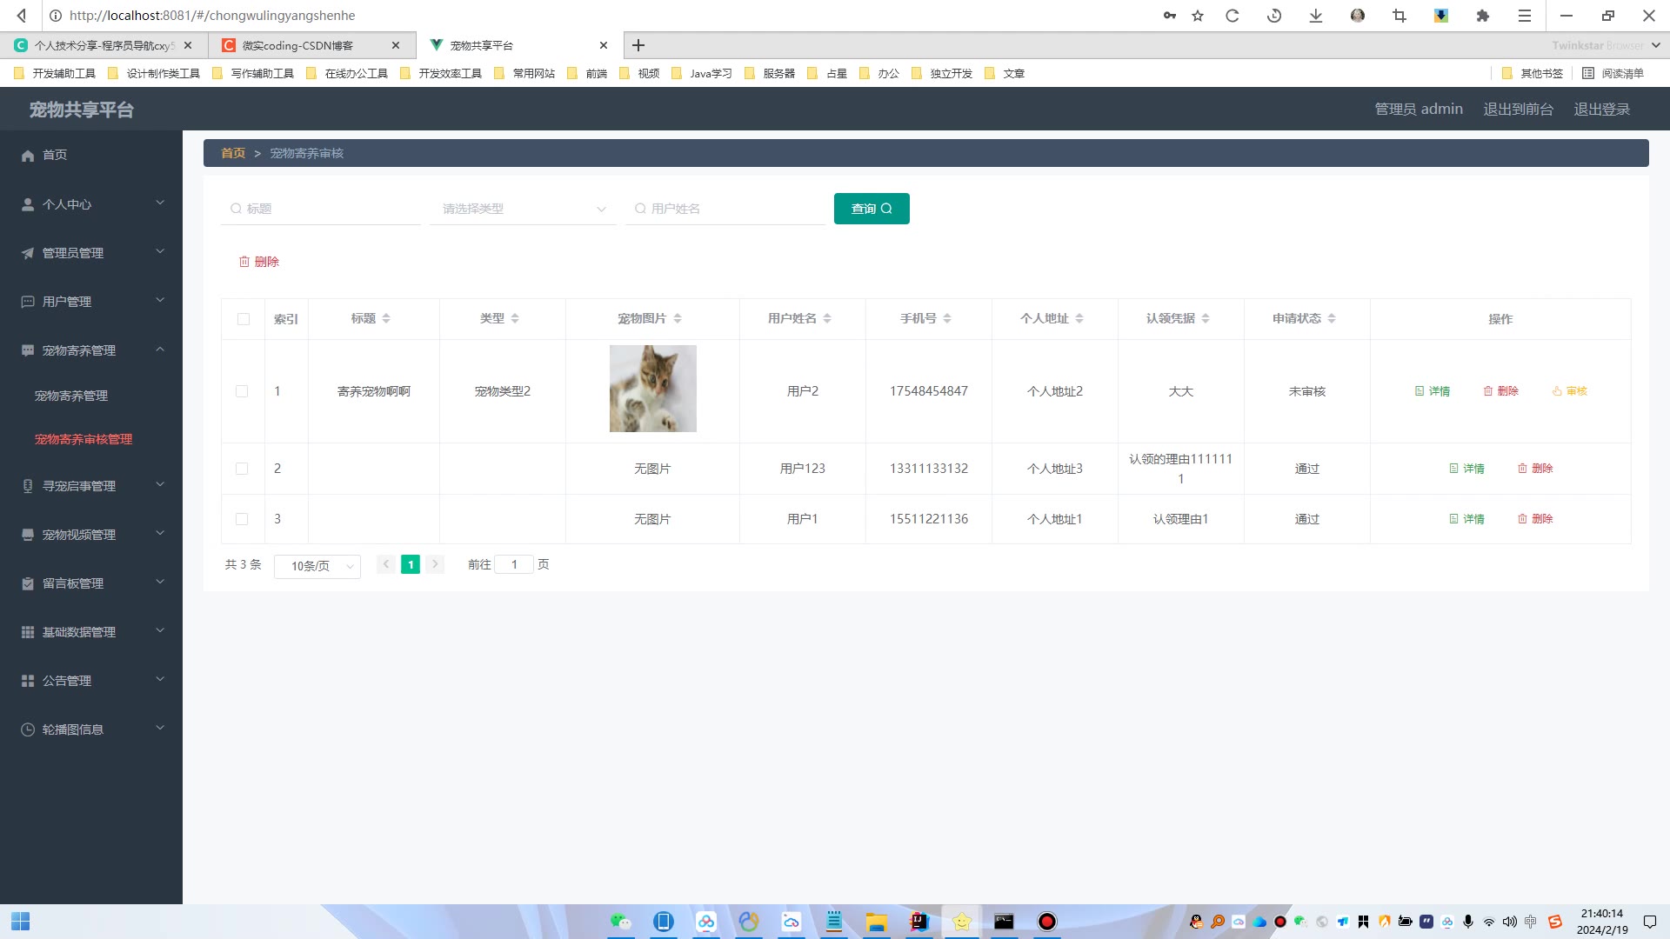
Task: Open the browser downloads icon
Action: tap(1316, 15)
